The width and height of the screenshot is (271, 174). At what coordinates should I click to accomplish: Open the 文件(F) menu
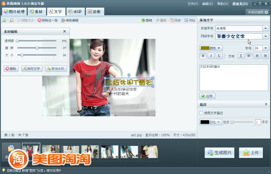[x=193, y=4]
